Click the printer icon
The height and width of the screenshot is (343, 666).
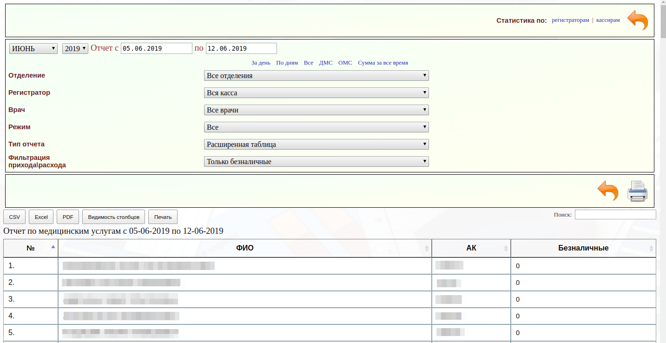637,191
